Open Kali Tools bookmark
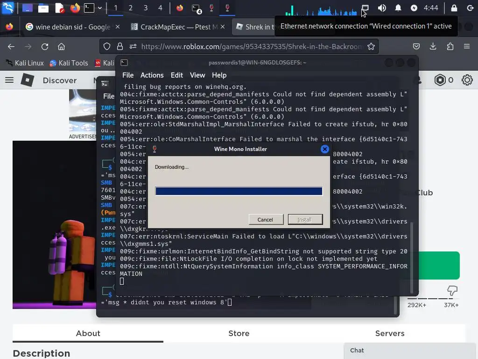The height and width of the screenshot is (359, 478). 69,63
